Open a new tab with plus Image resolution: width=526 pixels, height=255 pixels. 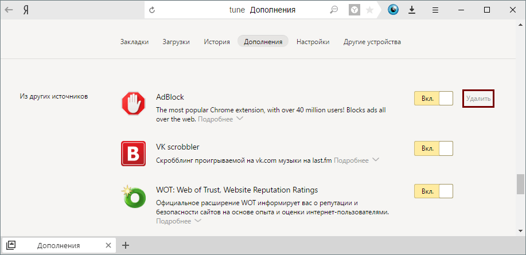pyautogui.click(x=126, y=245)
